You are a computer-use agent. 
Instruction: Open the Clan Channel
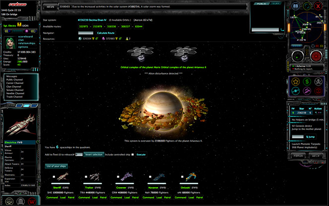click(x=14, y=86)
